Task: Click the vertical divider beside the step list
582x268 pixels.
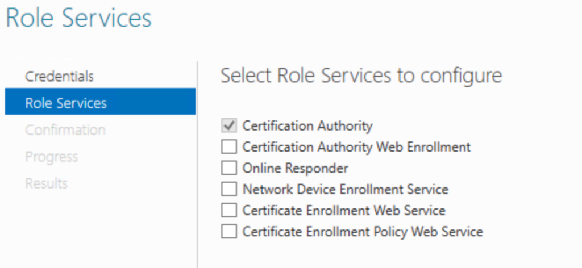Action: (197, 165)
